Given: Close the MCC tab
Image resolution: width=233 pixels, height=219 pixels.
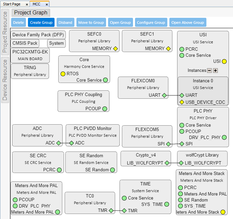Looking at the screenshot, I should click(46, 4).
